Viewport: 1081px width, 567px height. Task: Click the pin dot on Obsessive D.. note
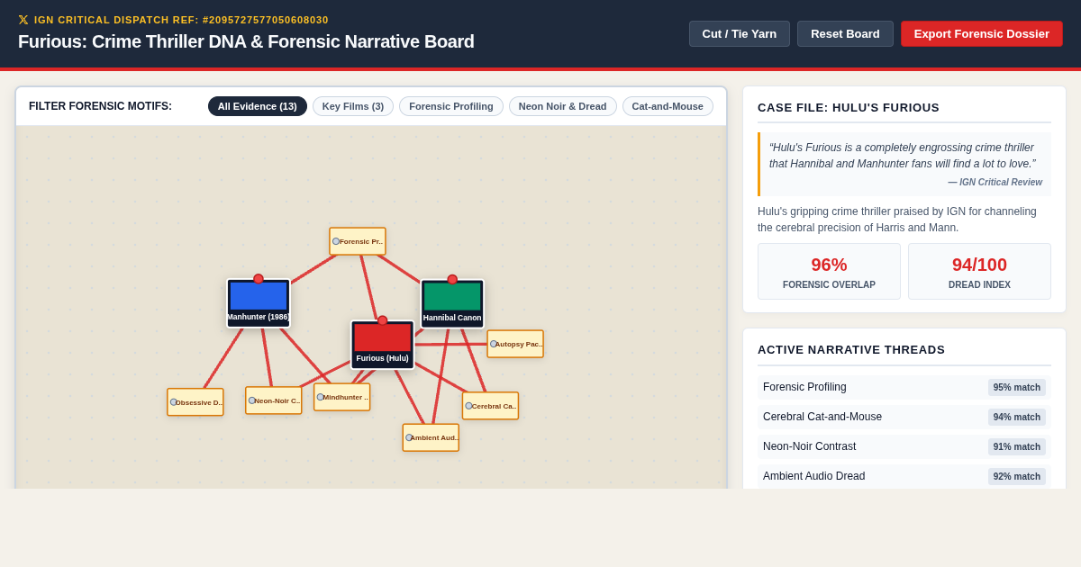pos(174,402)
